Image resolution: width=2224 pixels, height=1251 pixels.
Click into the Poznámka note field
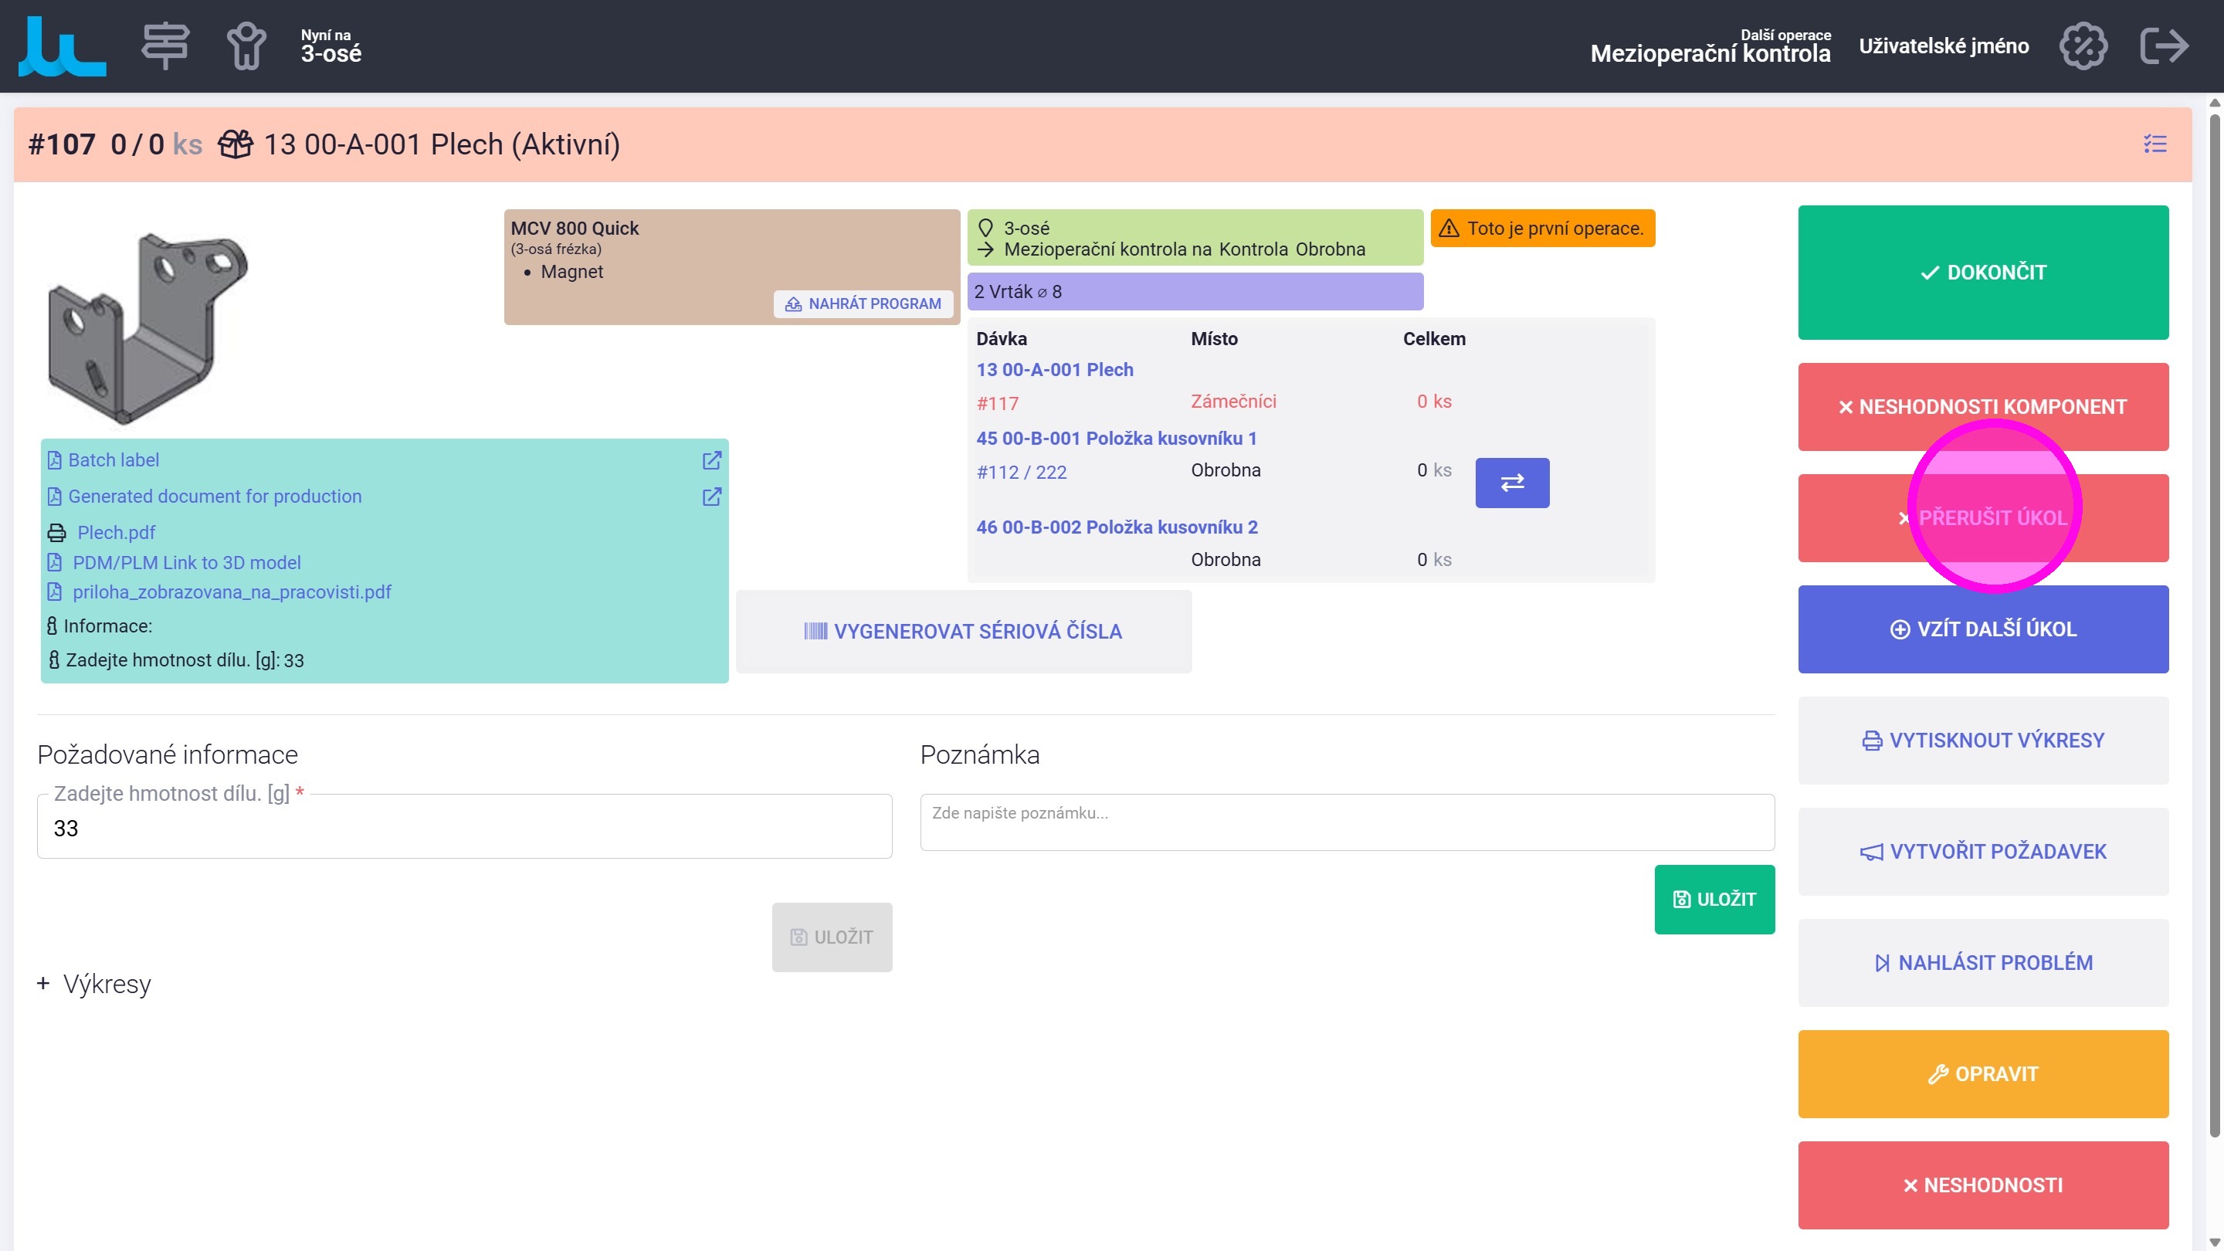[1346, 822]
